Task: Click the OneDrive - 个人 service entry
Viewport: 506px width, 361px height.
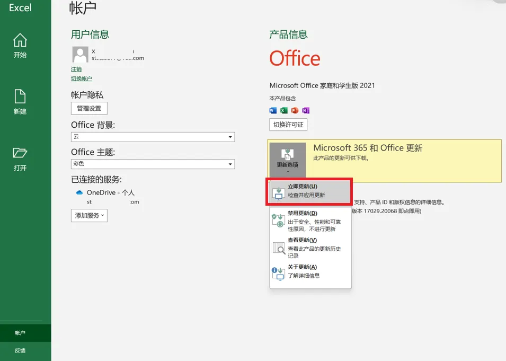Action: pyautogui.click(x=110, y=192)
